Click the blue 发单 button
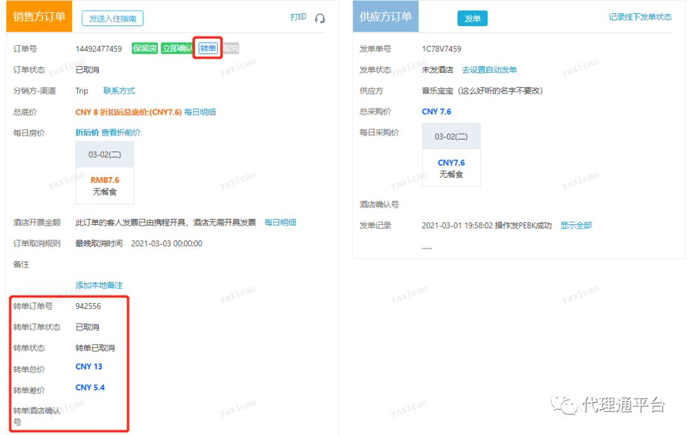The width and height of the screenshot is (688, 435). [472, 18]
